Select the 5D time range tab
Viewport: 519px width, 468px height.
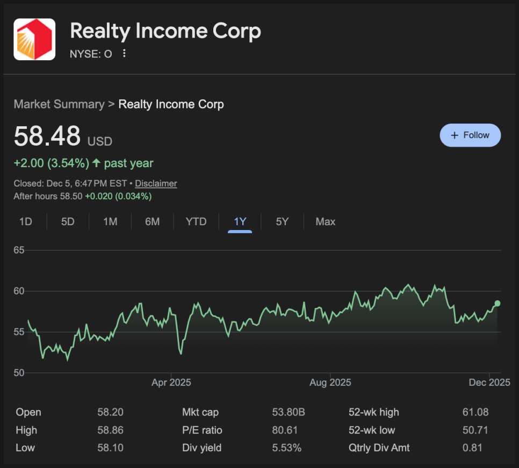point(68,221)
